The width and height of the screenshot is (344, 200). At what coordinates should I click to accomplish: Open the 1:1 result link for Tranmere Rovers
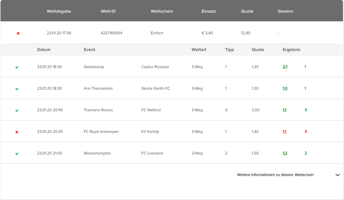point(285,110)
